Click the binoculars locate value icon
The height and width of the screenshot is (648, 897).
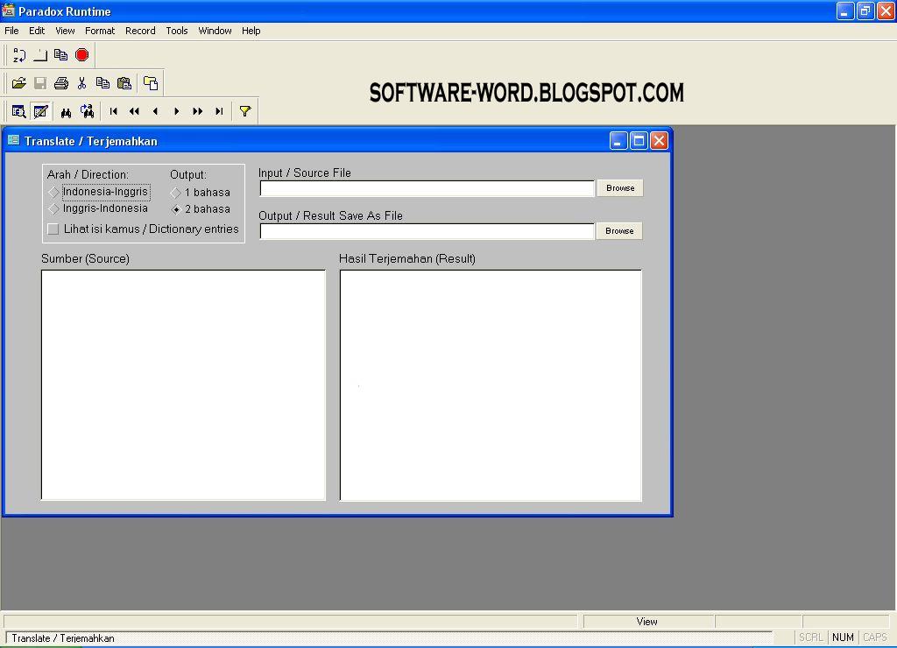coord(67,111)
